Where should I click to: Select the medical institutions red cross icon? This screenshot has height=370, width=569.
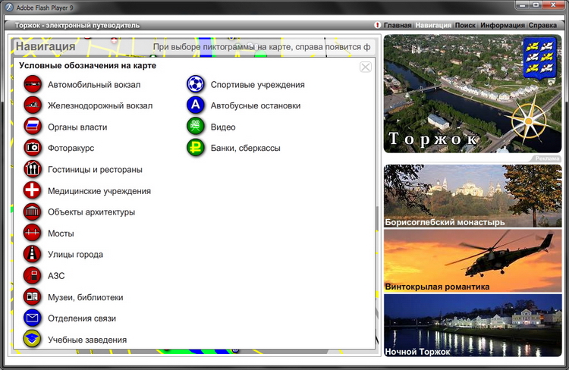point(32,190)
